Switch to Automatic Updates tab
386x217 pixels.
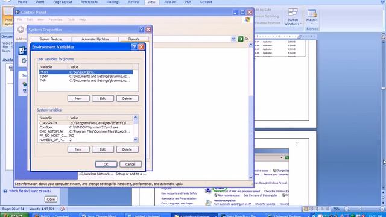tap(95, 39)
